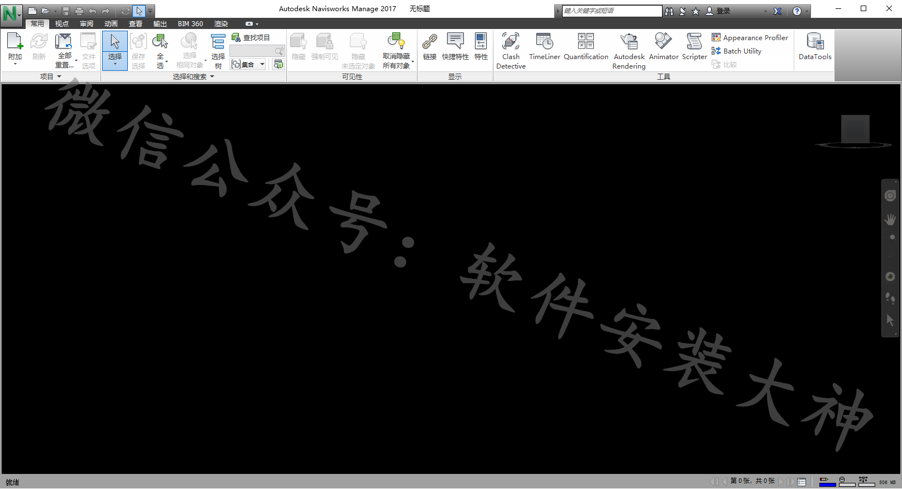
Task: Expand the 选择和搜索 panel title dropdown
Action: [x=193, y=76]
